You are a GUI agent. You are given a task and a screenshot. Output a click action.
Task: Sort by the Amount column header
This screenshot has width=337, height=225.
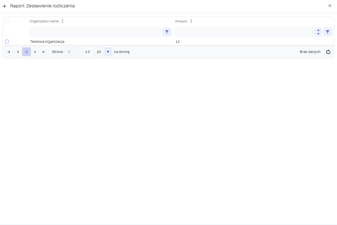click(x=181, y=21)
